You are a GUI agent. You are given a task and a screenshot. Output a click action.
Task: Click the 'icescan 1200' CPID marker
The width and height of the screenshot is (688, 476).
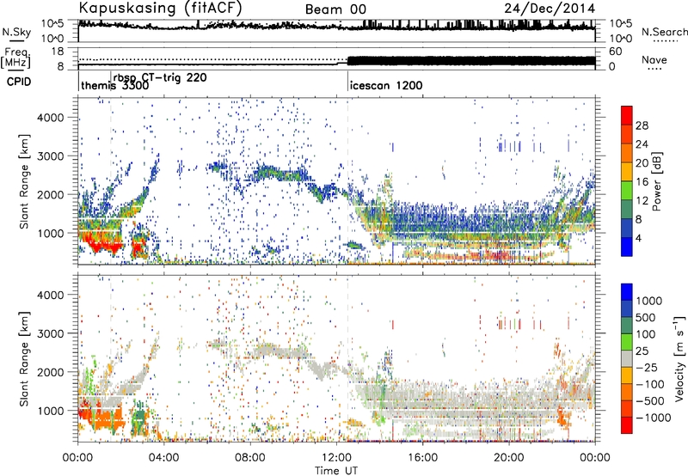tap(386, 85)
